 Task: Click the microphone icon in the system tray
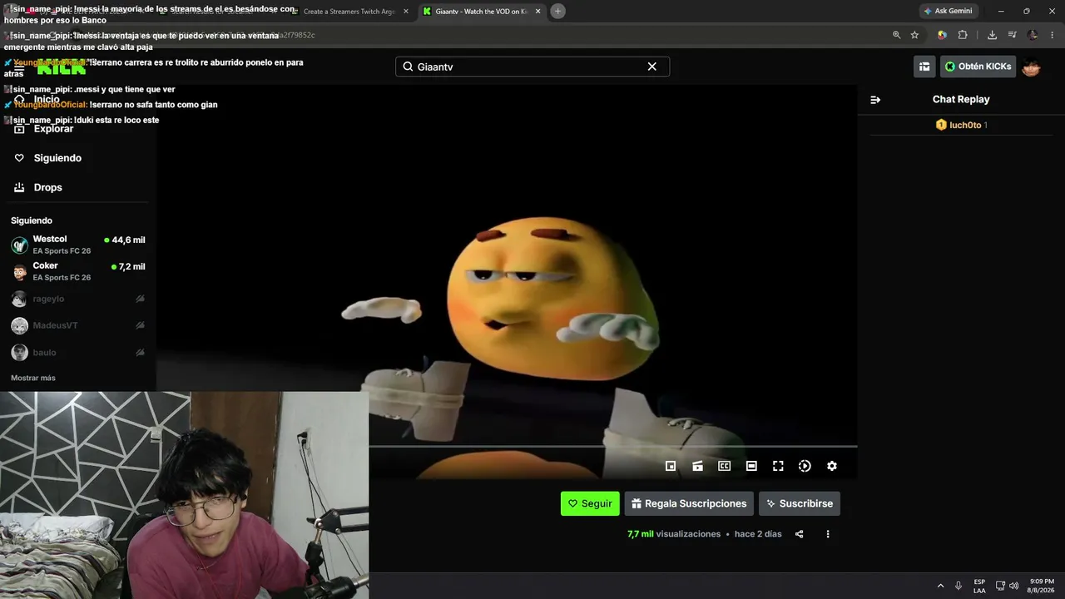click(958, 586)
